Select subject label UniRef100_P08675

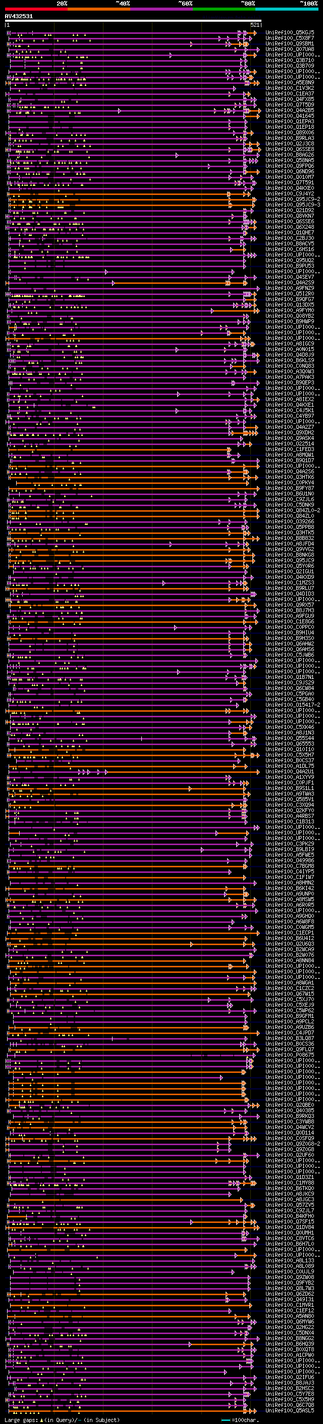tap(290, 1055)
